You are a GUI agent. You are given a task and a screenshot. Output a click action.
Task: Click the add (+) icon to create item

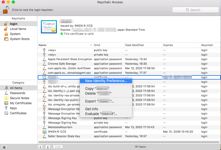[x=40, y=146]
